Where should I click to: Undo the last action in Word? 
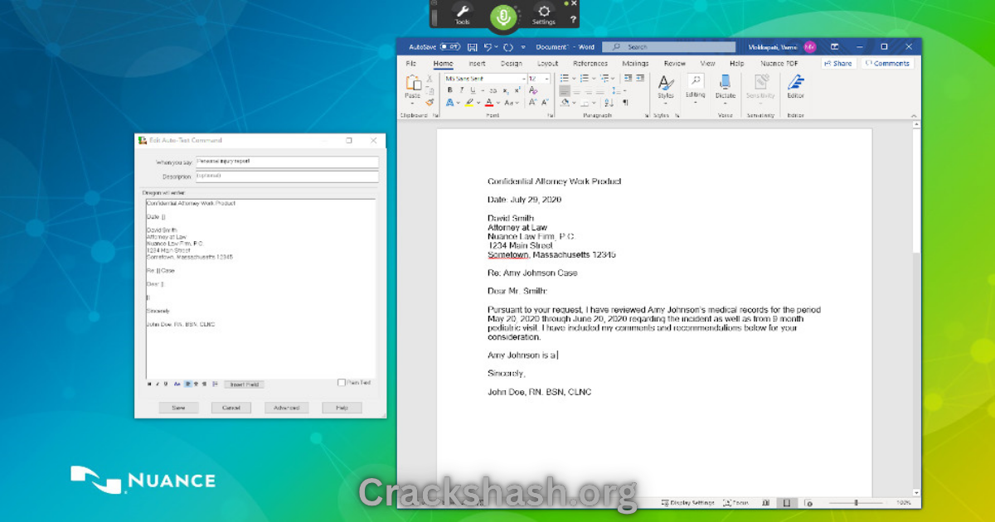pyautogui.click(x=489, y=47)
